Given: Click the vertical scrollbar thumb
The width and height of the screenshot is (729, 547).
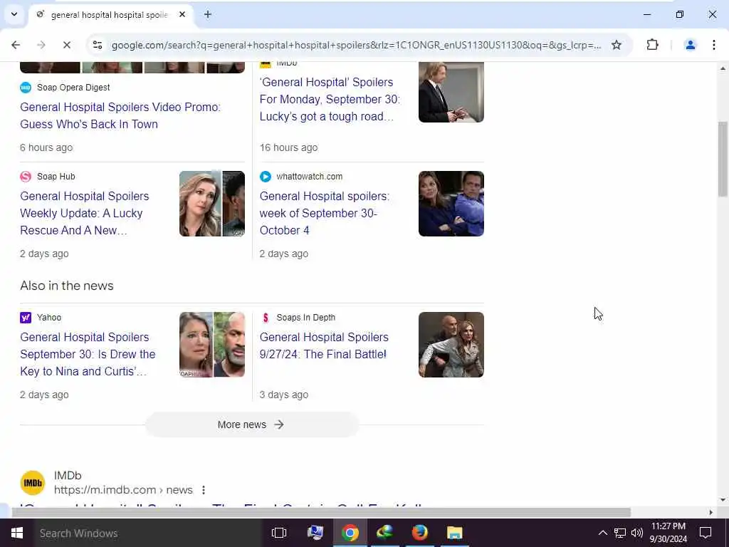Looking at the screenshot, I should click(x=723, y=159).
